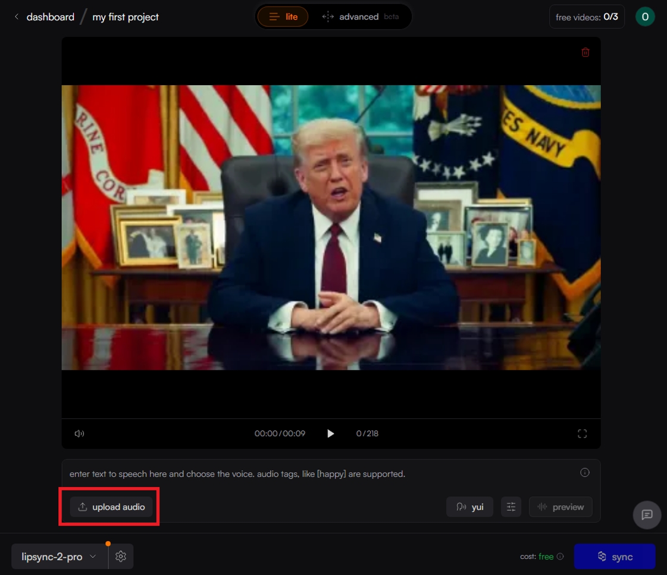Preview the generated speech audio
The height and width of the screenshot is (575, 667).
(x=560, y=507)
